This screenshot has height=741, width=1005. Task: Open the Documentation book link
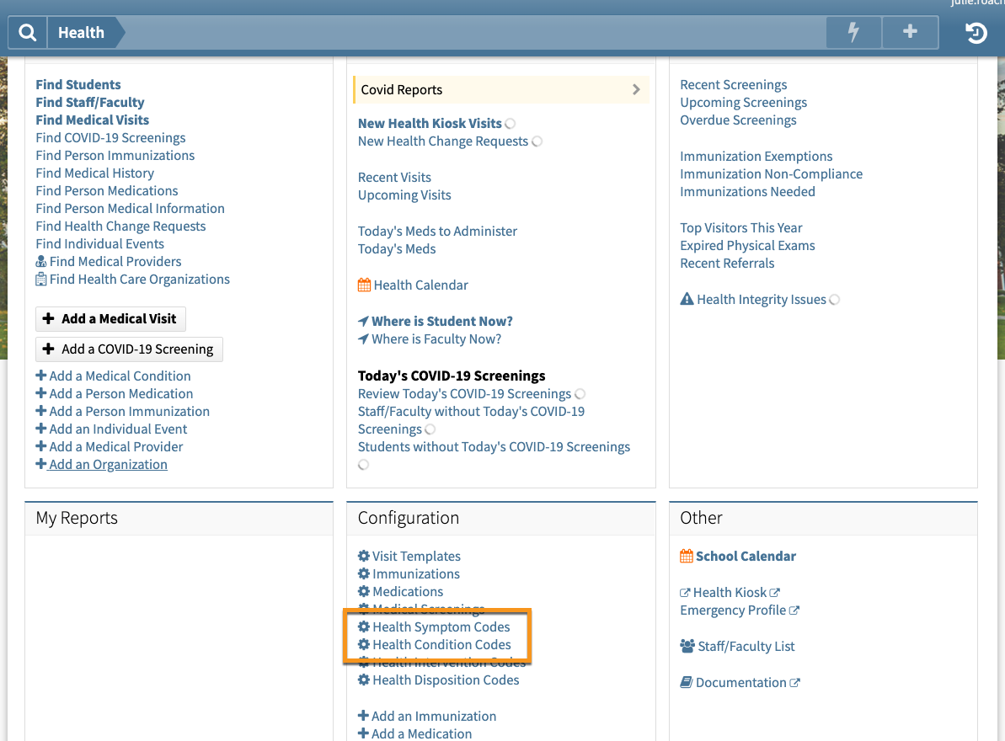click(740, 683)
